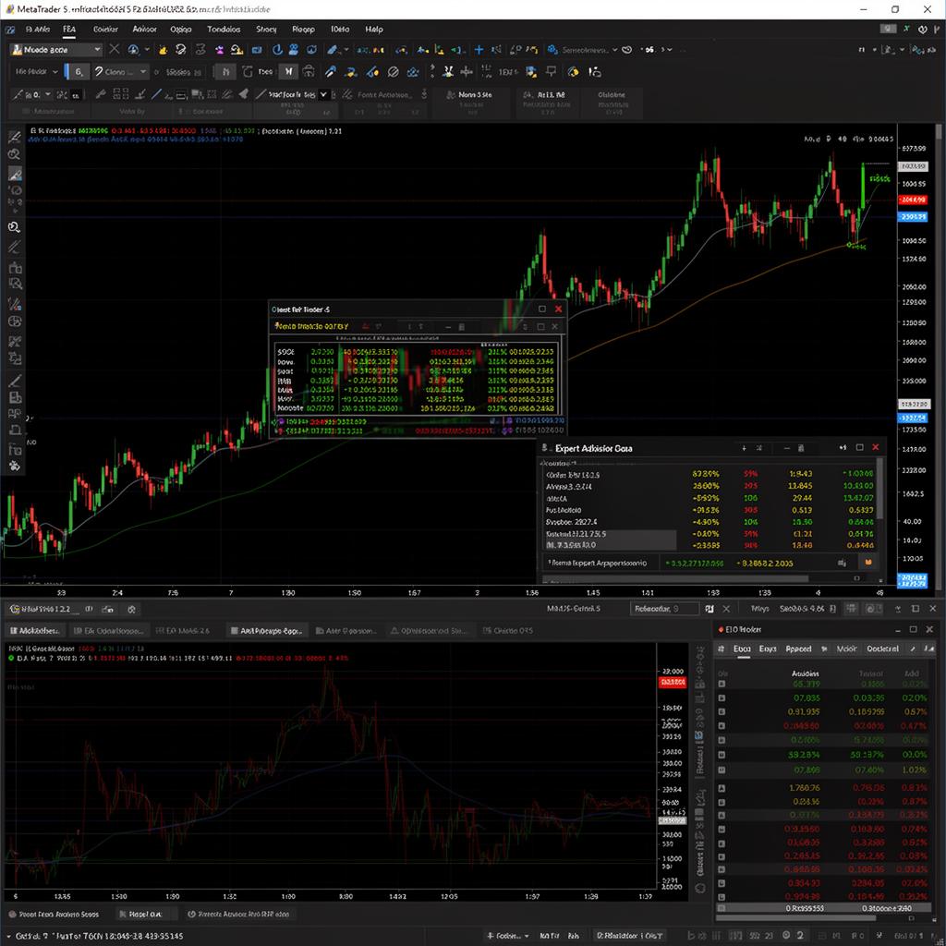Toggle the first row checkbox in EIO panel list
The image size is (946, 946).
tap(722, 684)
